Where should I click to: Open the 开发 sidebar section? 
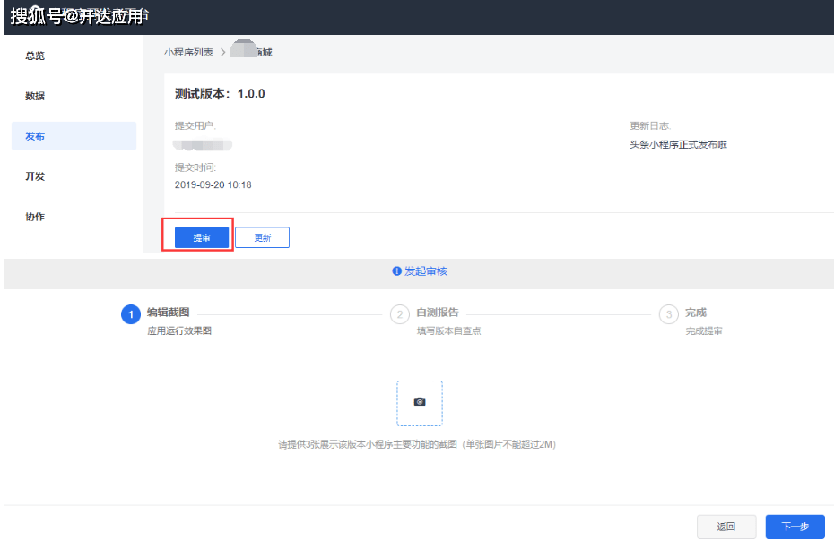click(35, 176)
